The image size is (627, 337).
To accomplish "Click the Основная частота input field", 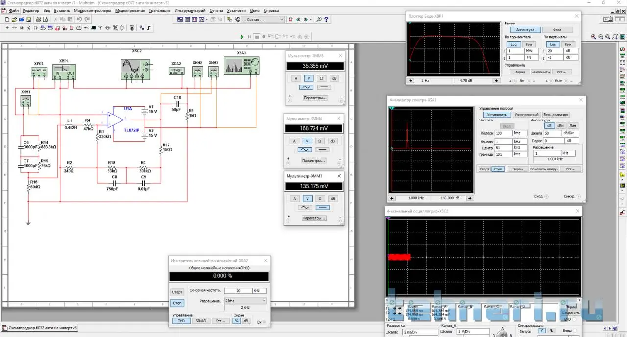I will pyautogui.click(x=238, y=291).
